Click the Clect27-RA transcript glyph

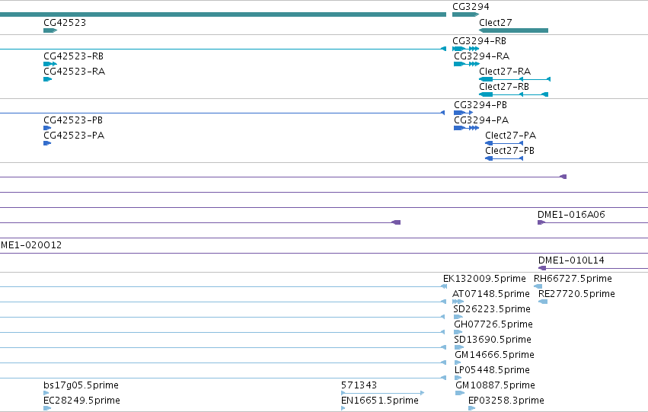(x=515, y=79)
